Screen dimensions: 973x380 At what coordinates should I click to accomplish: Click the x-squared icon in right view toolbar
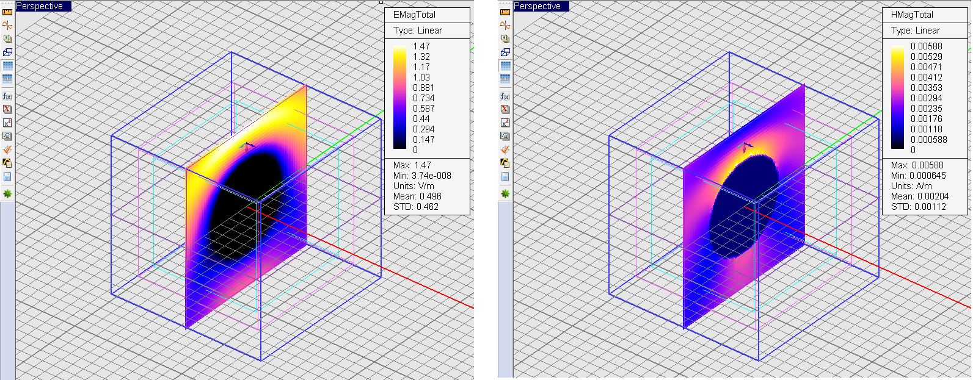[505, 123]
